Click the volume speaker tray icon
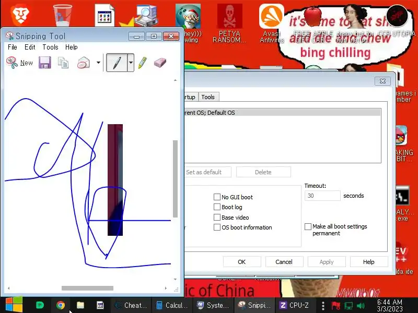418x313 pixels. tap(361, 306)
